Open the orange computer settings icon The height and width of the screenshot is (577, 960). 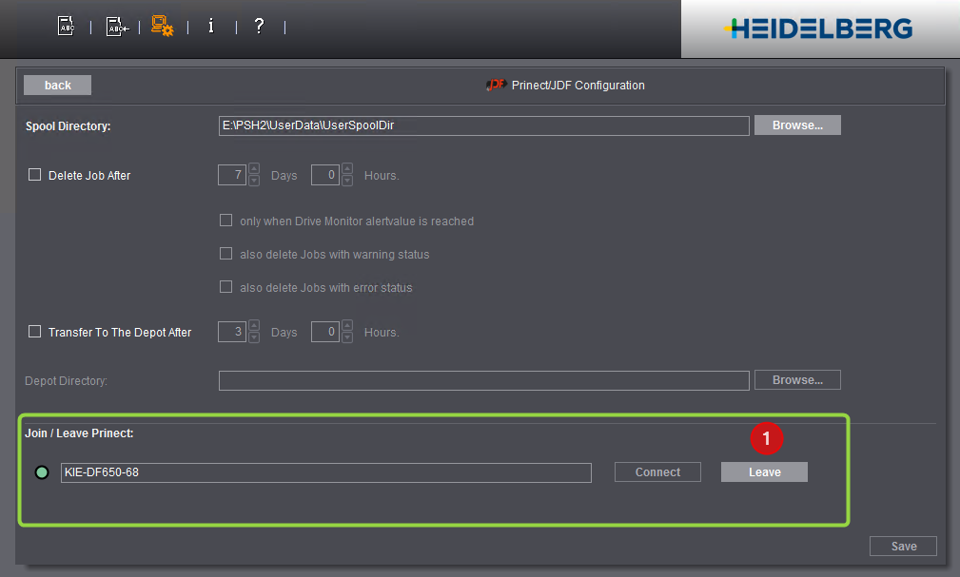162,27
